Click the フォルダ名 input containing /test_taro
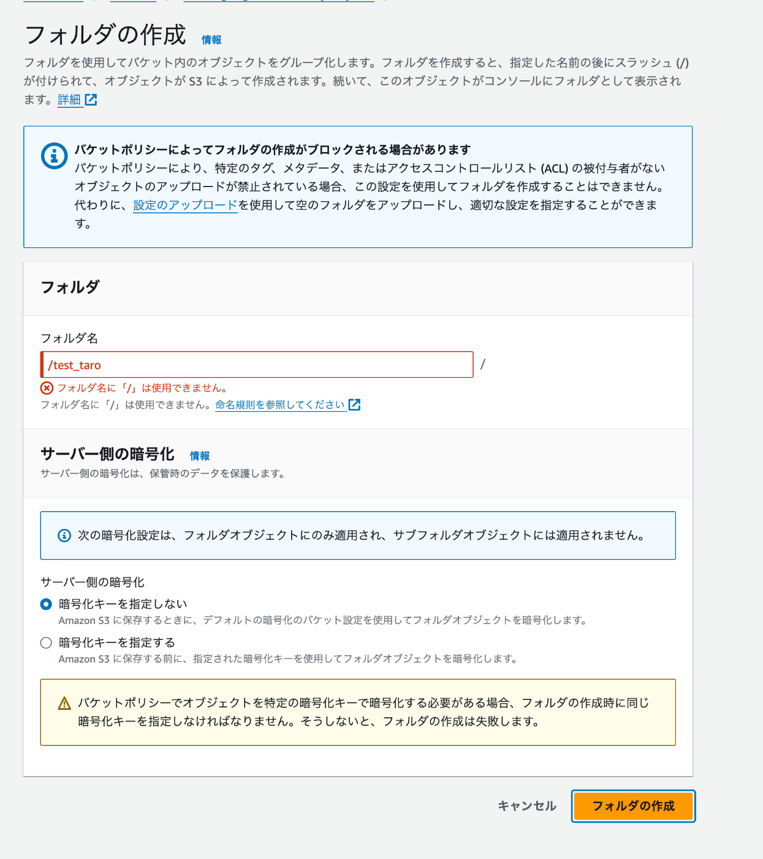 257,364
